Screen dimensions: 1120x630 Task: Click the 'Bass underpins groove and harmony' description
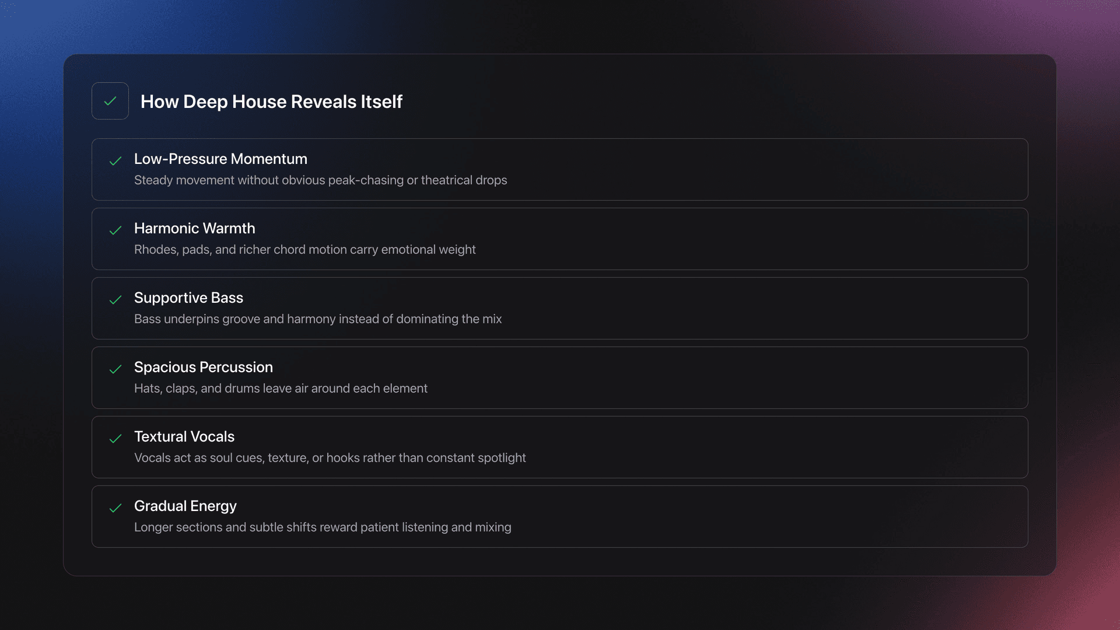click(x=317, y=319)
